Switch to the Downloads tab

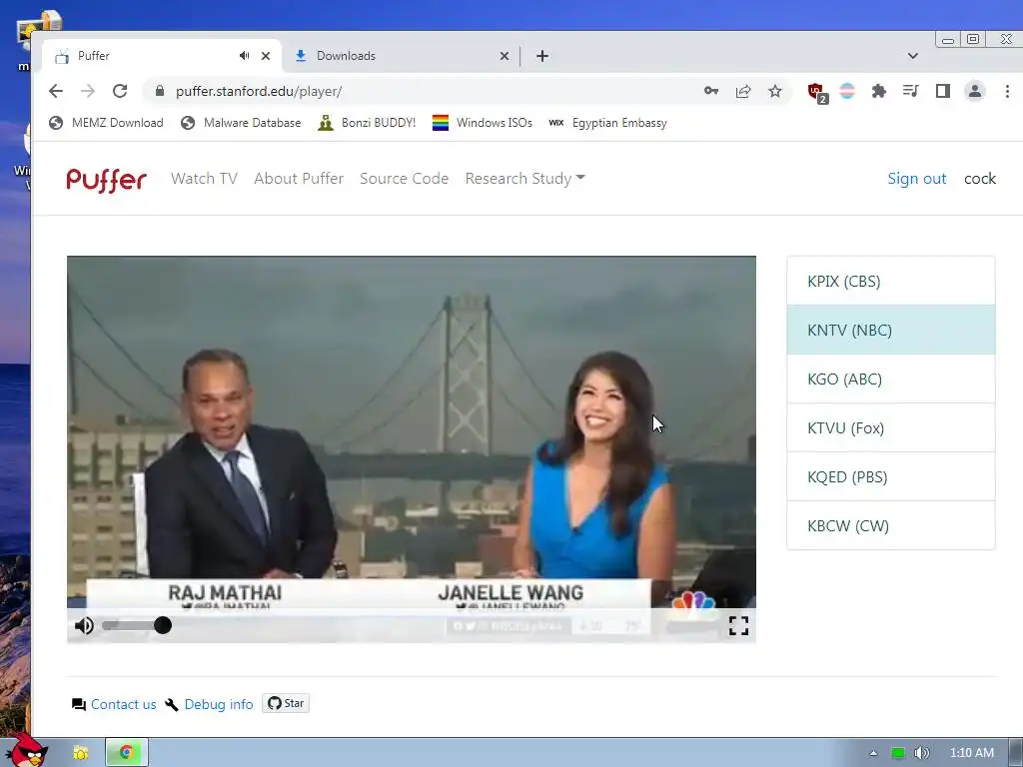(x=396, y=56)
